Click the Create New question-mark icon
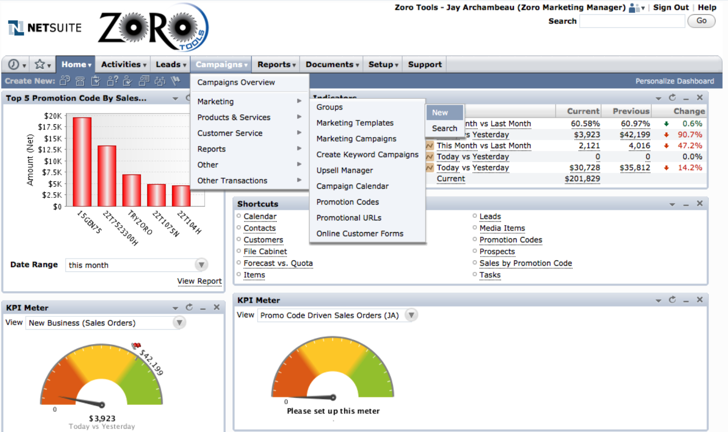The image size is (728, 432). pos(112,81)
